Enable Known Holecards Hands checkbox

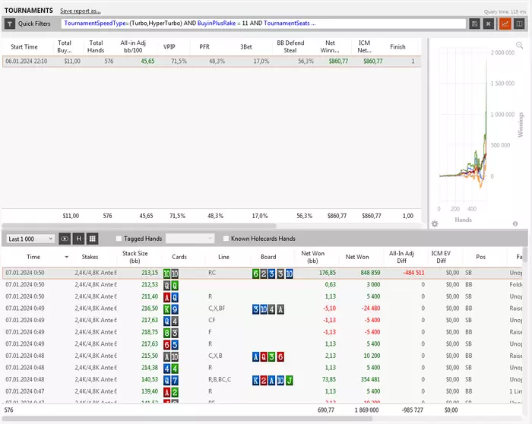click(x=226, y=239)
